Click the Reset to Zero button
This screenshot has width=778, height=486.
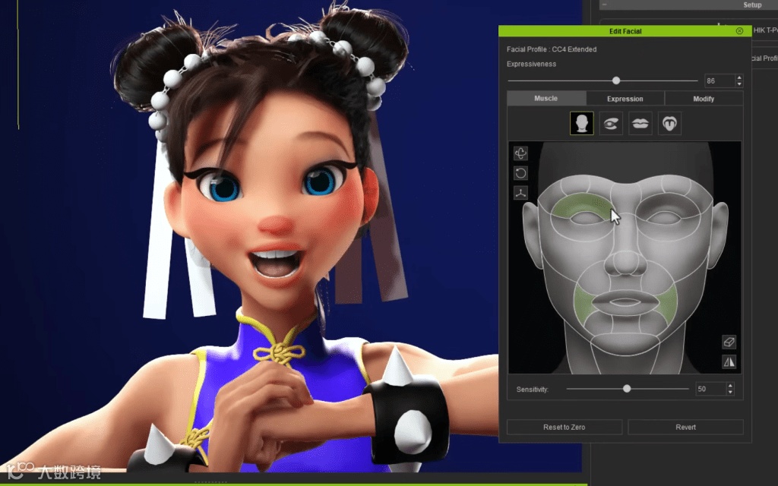pyautogui.click(x=565, y=427)
